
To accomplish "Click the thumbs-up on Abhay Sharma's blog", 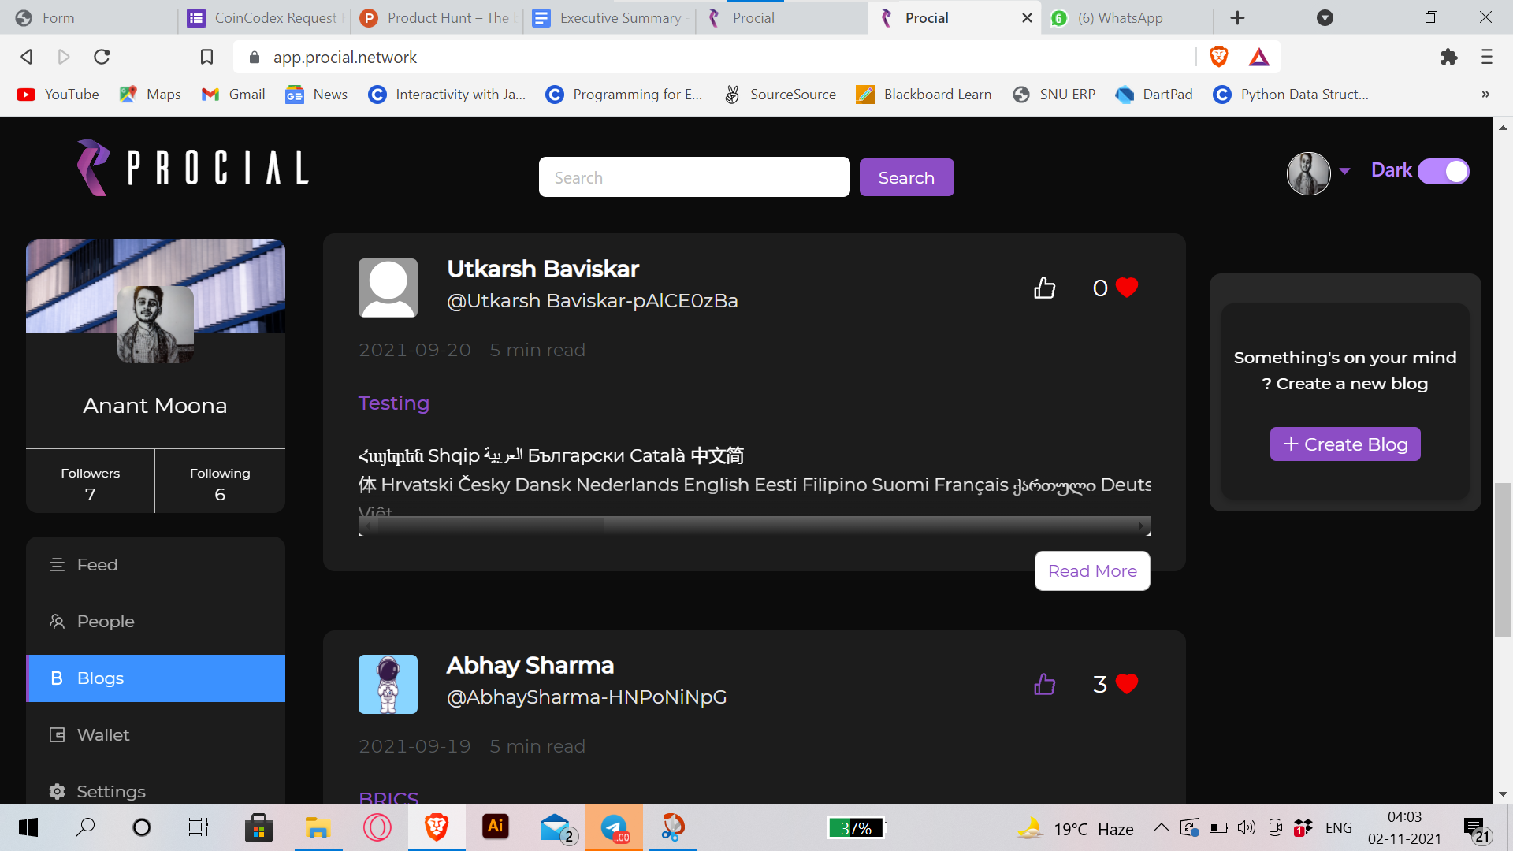I will (1044, 684).
